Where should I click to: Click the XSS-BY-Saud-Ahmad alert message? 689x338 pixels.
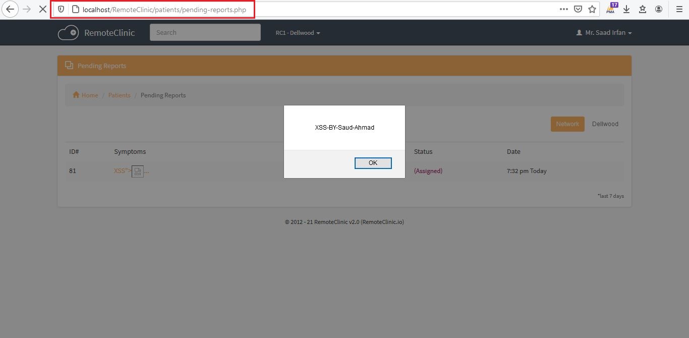[344, 128]
